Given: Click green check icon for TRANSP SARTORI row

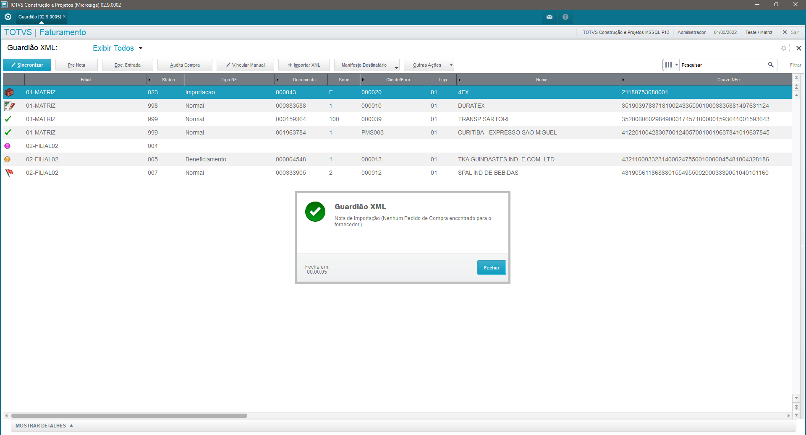Looking at the screenshot, I should [8, 119].
